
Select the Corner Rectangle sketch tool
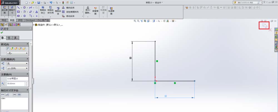[18, 12]
